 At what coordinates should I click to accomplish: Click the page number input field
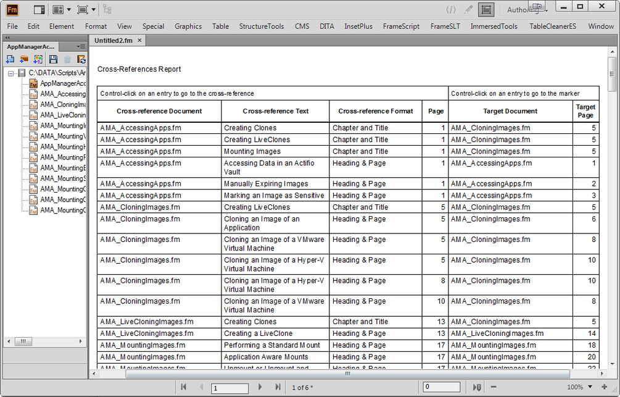click(229, 388)
